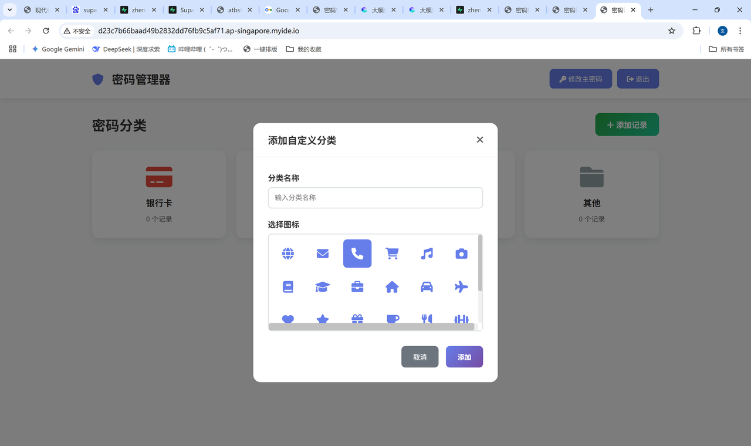Screen dimensions: 751x446
Task: Pick the dumbbell icon
Action: [462, 319]
